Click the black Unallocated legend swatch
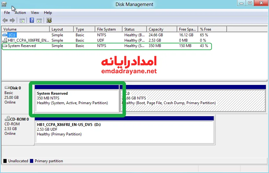 click(x=5, y=161)
